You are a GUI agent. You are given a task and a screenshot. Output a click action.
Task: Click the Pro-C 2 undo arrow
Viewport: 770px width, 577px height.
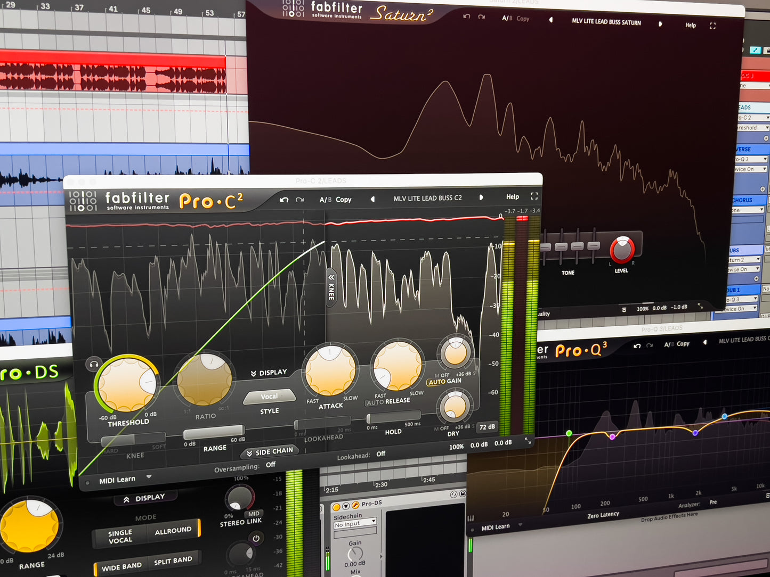point(284,200)
